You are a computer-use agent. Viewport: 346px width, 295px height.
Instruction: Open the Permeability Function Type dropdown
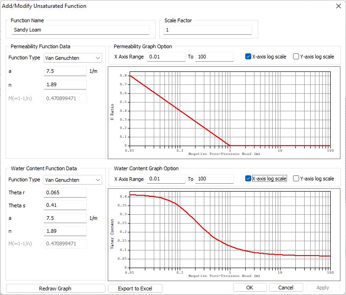click(x=72, y=58)
